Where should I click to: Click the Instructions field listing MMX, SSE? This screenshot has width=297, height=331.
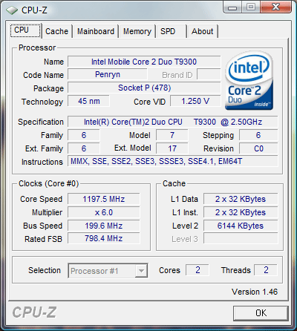pos(173,161)
